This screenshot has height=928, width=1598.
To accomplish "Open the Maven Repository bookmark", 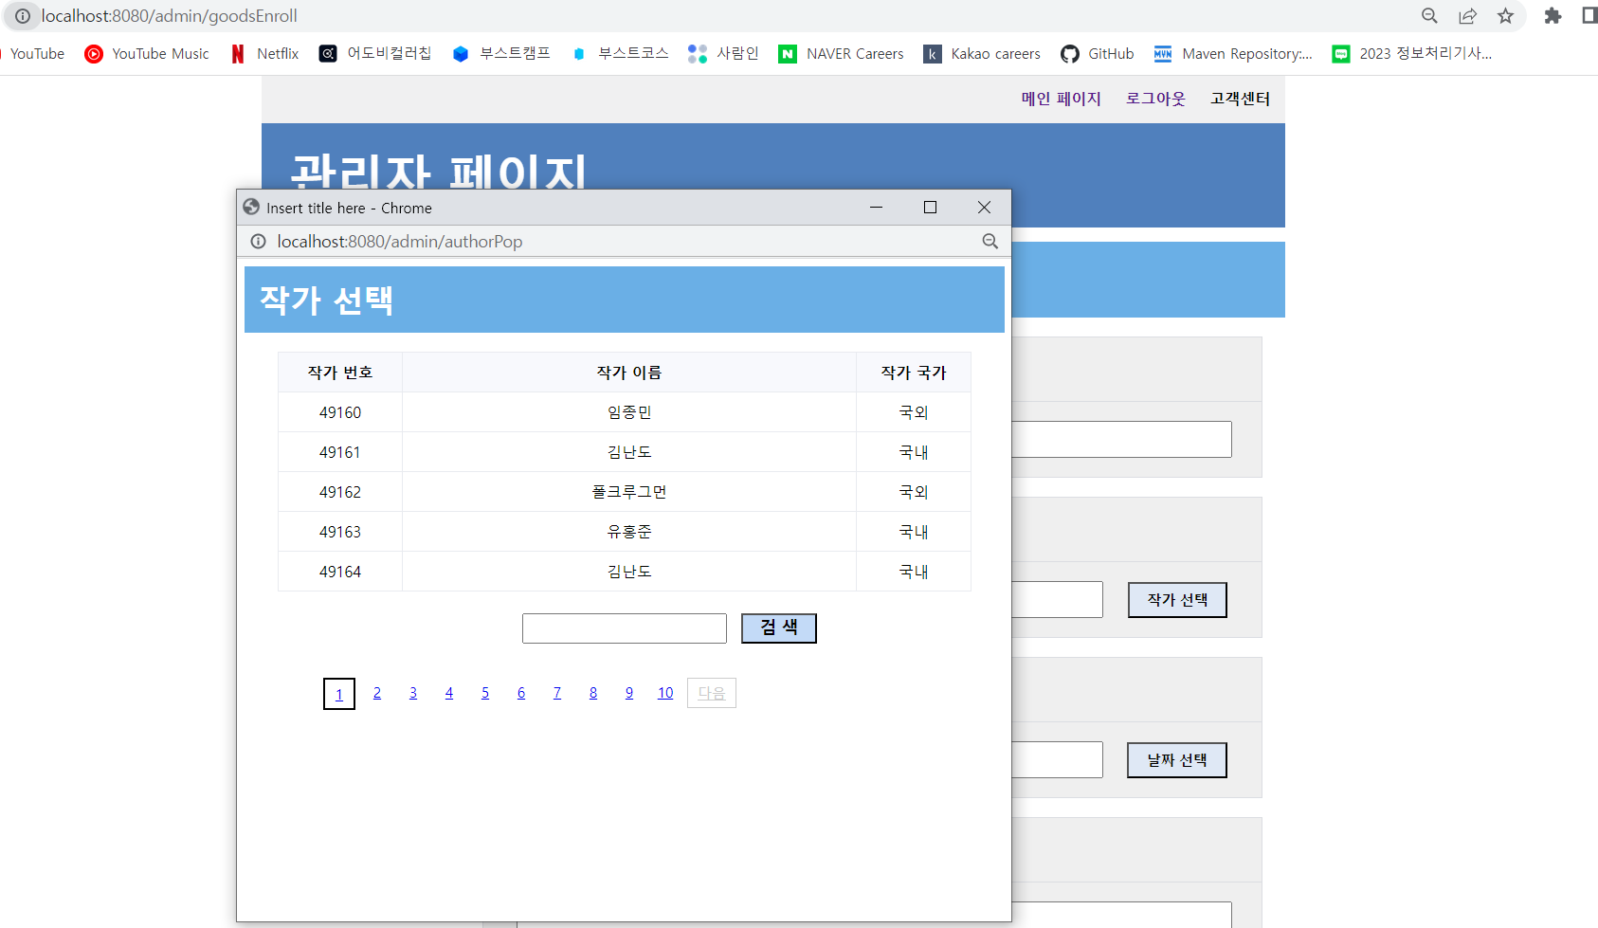I will [x=1233, y=54].
